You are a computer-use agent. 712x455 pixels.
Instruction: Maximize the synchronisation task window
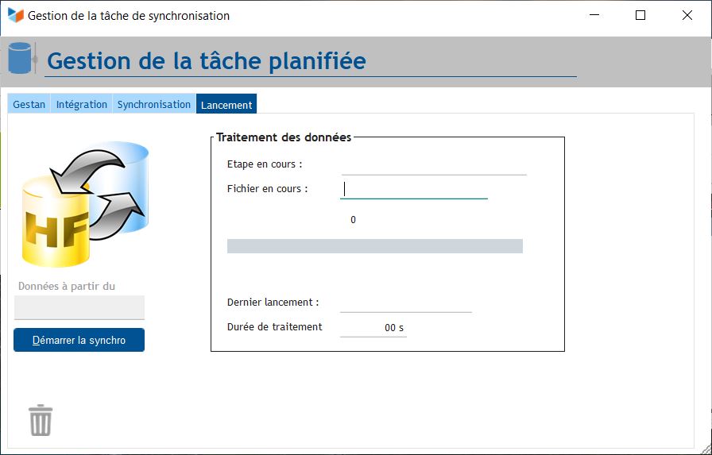pyautogui.click(x=640, y=15)
